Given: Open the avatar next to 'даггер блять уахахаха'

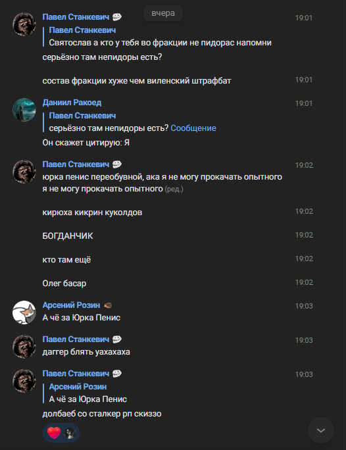Looking at the screenshot, I should 24,347.
